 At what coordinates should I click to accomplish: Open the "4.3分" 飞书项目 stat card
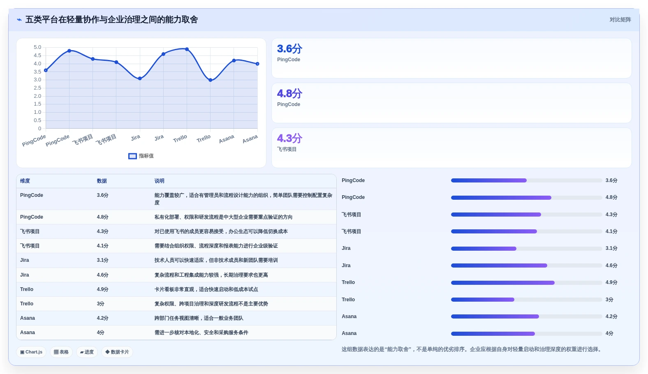pos(451,148)
